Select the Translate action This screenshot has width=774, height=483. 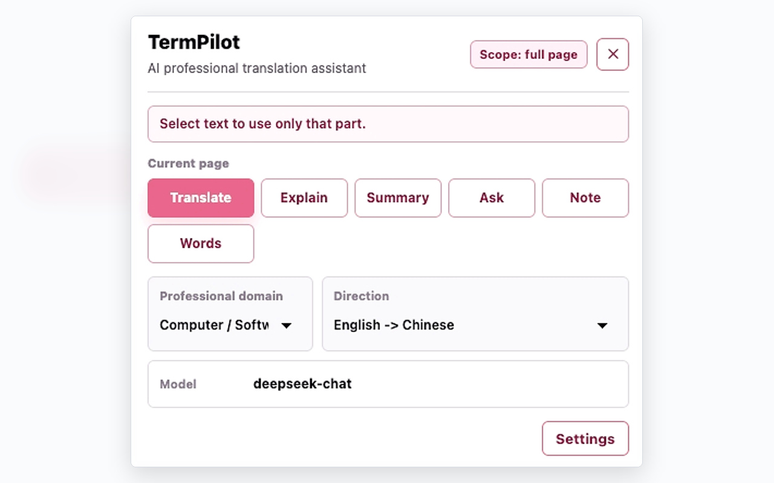[201, 198]
